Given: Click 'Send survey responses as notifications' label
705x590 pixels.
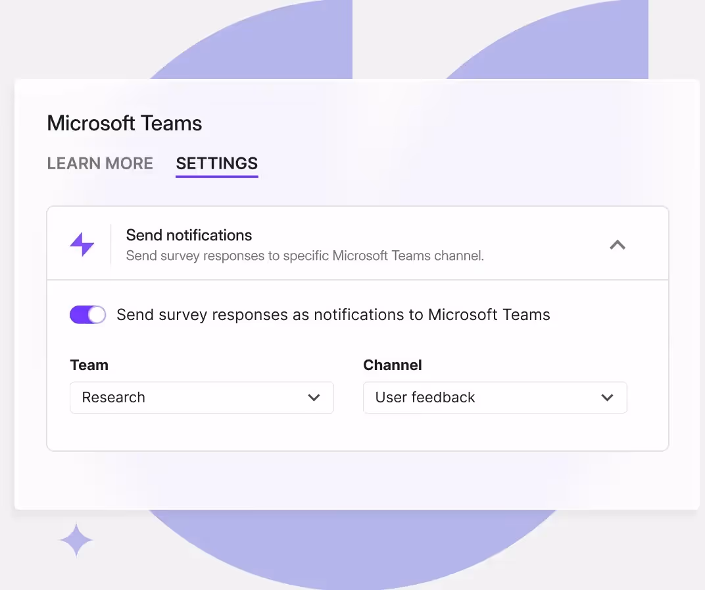Looking at the screenshot, I should 333,315.
